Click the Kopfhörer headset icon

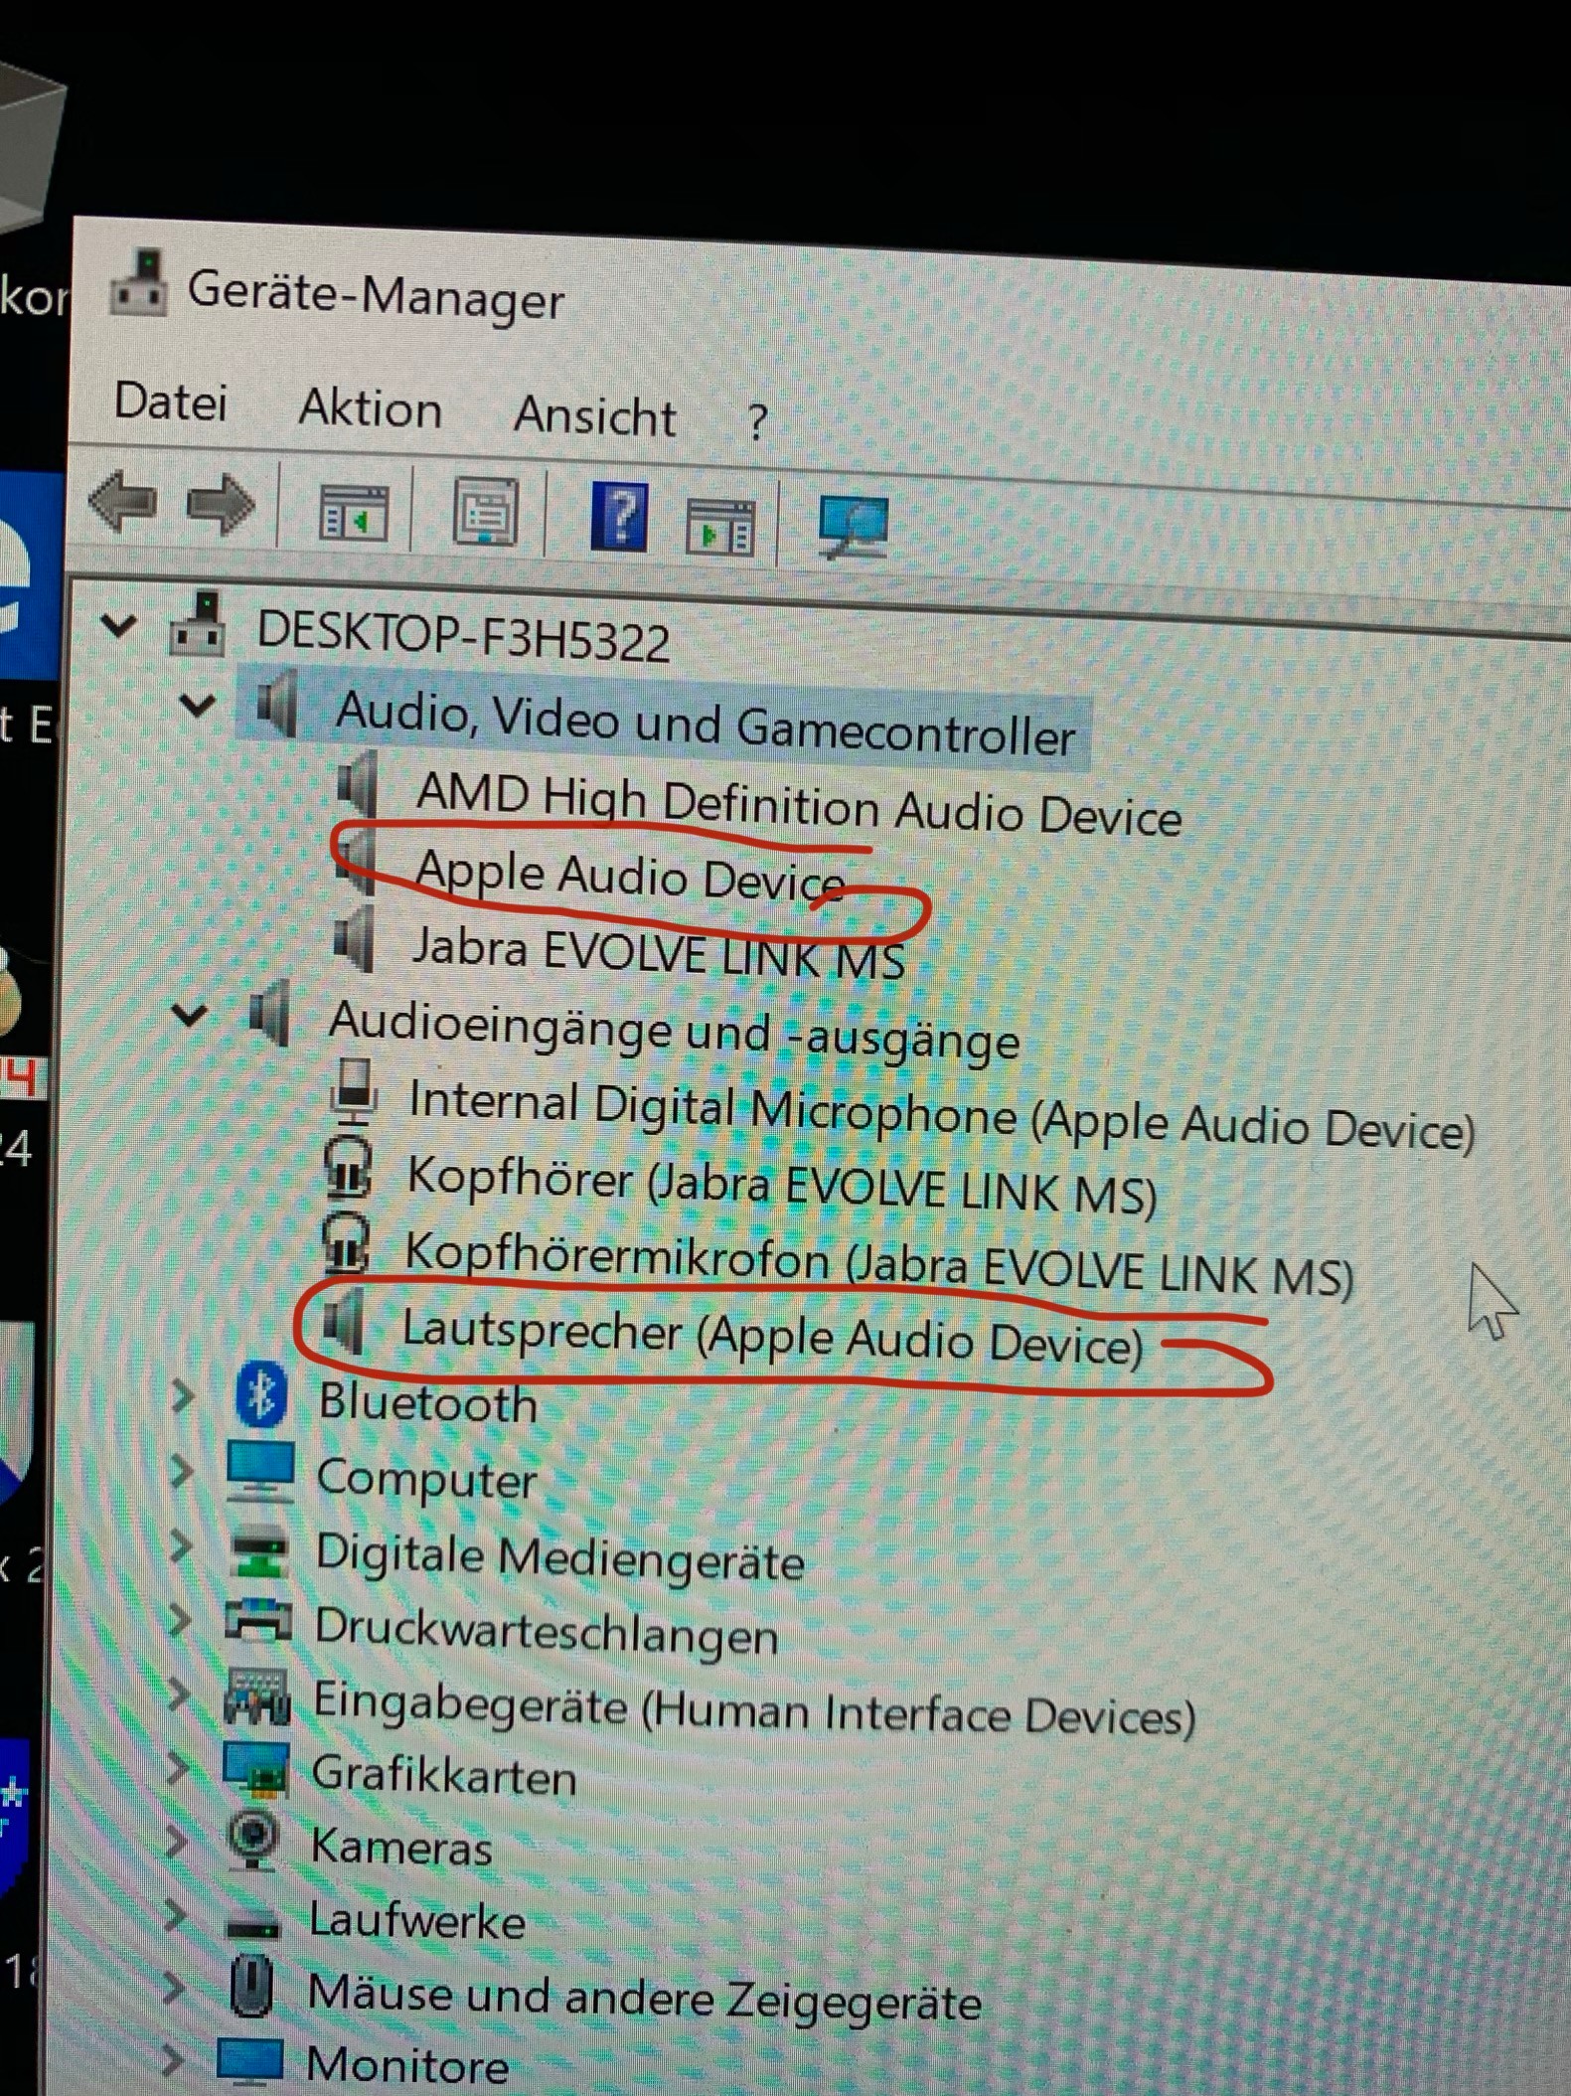pyautogui.click(x=348, y=1169)
